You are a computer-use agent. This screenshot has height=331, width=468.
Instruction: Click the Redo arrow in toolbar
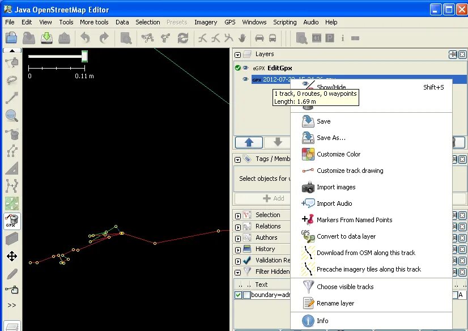104,38
